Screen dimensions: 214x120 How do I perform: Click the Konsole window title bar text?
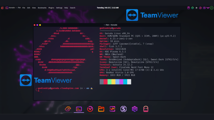pyautogui.click(x=110, y=25)
